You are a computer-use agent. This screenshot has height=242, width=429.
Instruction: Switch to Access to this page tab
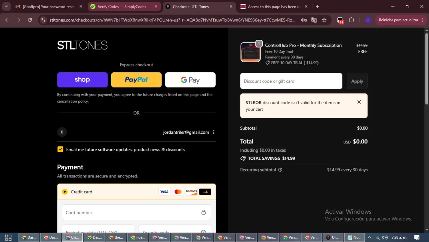click(274, 7)
